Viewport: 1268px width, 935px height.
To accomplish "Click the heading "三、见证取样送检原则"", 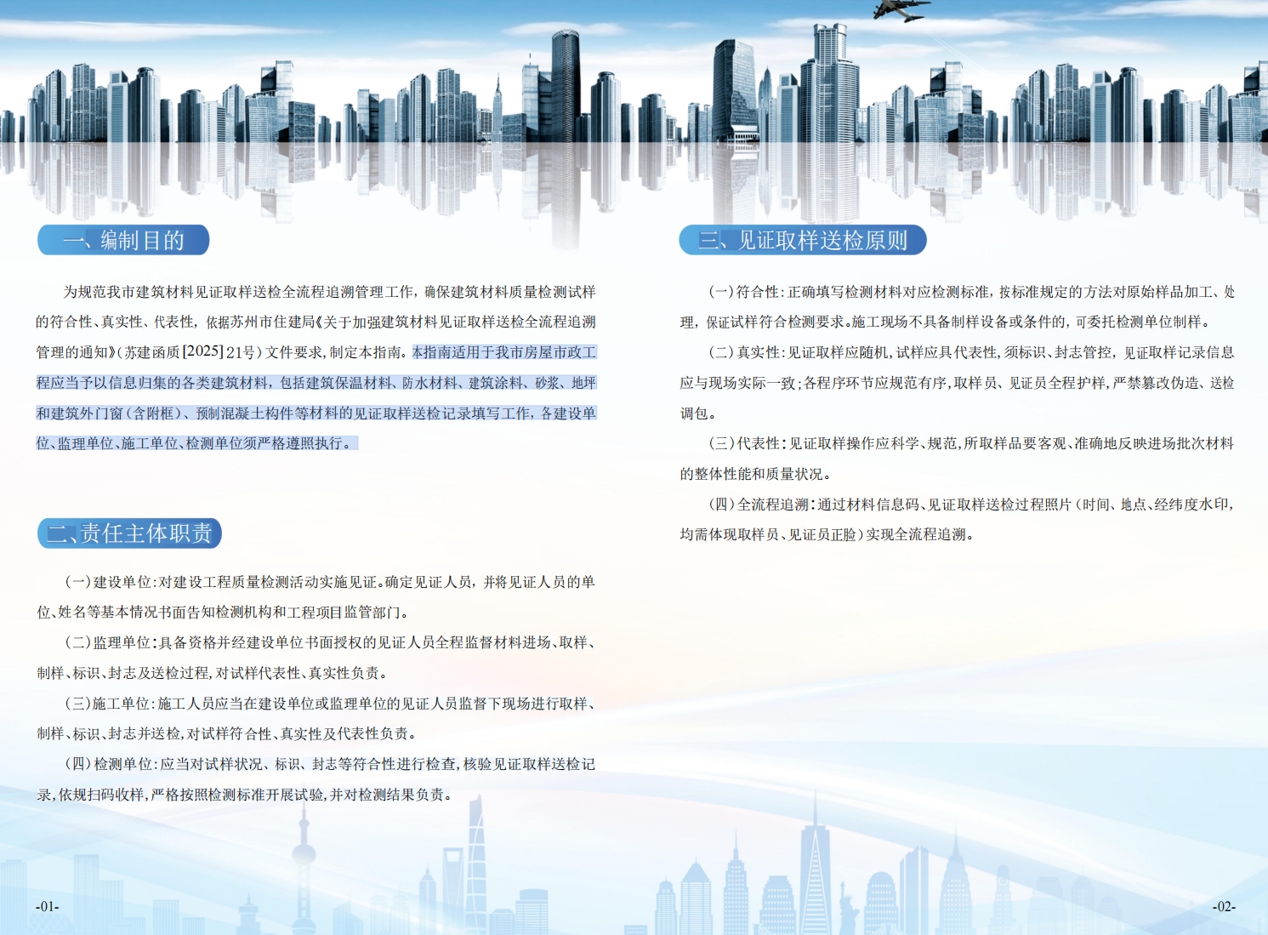I will [x=803, y=240].
